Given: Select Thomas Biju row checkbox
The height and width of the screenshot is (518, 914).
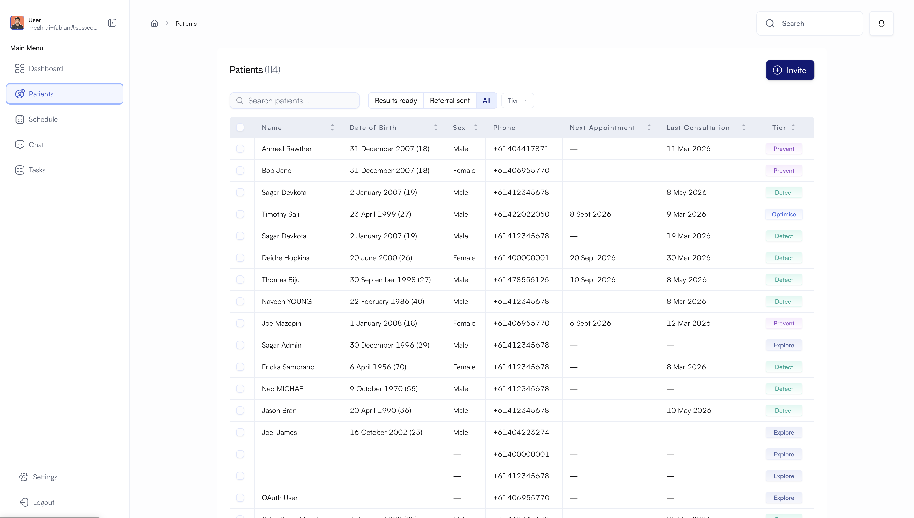Looking at the screenshot, I should 240,280.
